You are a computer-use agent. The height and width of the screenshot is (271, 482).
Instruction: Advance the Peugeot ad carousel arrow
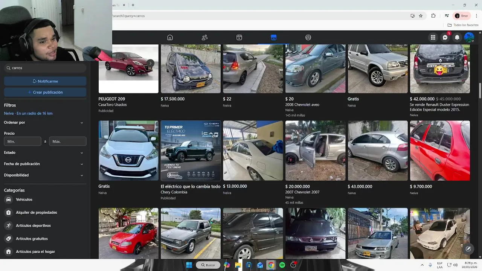point(150,63)
